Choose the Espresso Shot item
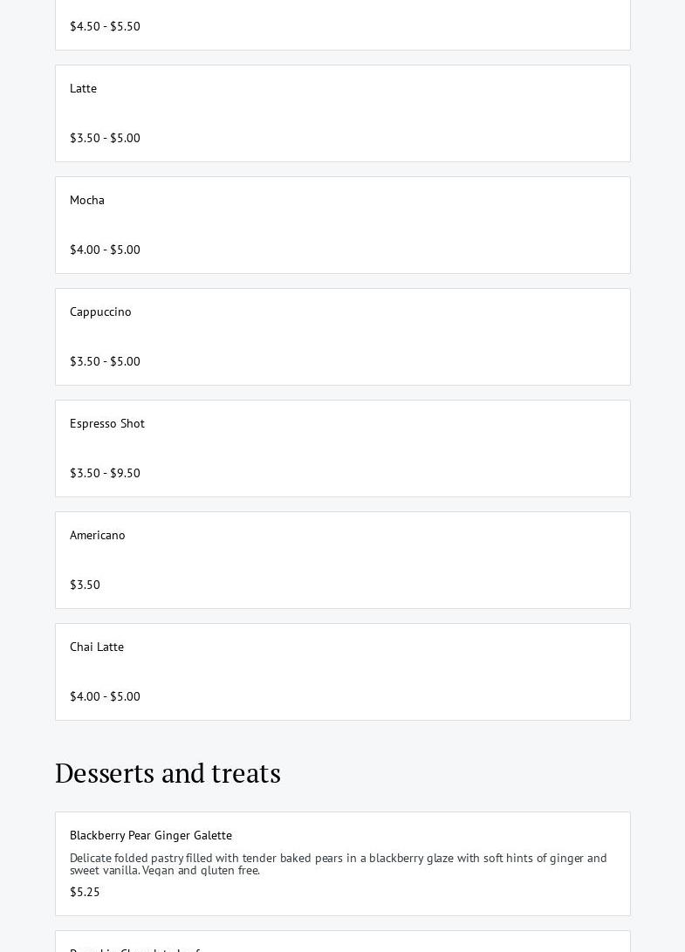 pyautogui.click(x=342, y=449)
